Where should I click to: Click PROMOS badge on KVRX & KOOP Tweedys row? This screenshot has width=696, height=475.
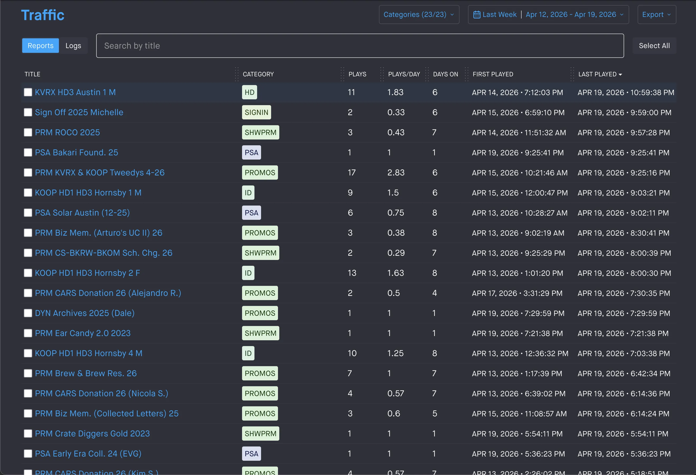click(260, 173)
